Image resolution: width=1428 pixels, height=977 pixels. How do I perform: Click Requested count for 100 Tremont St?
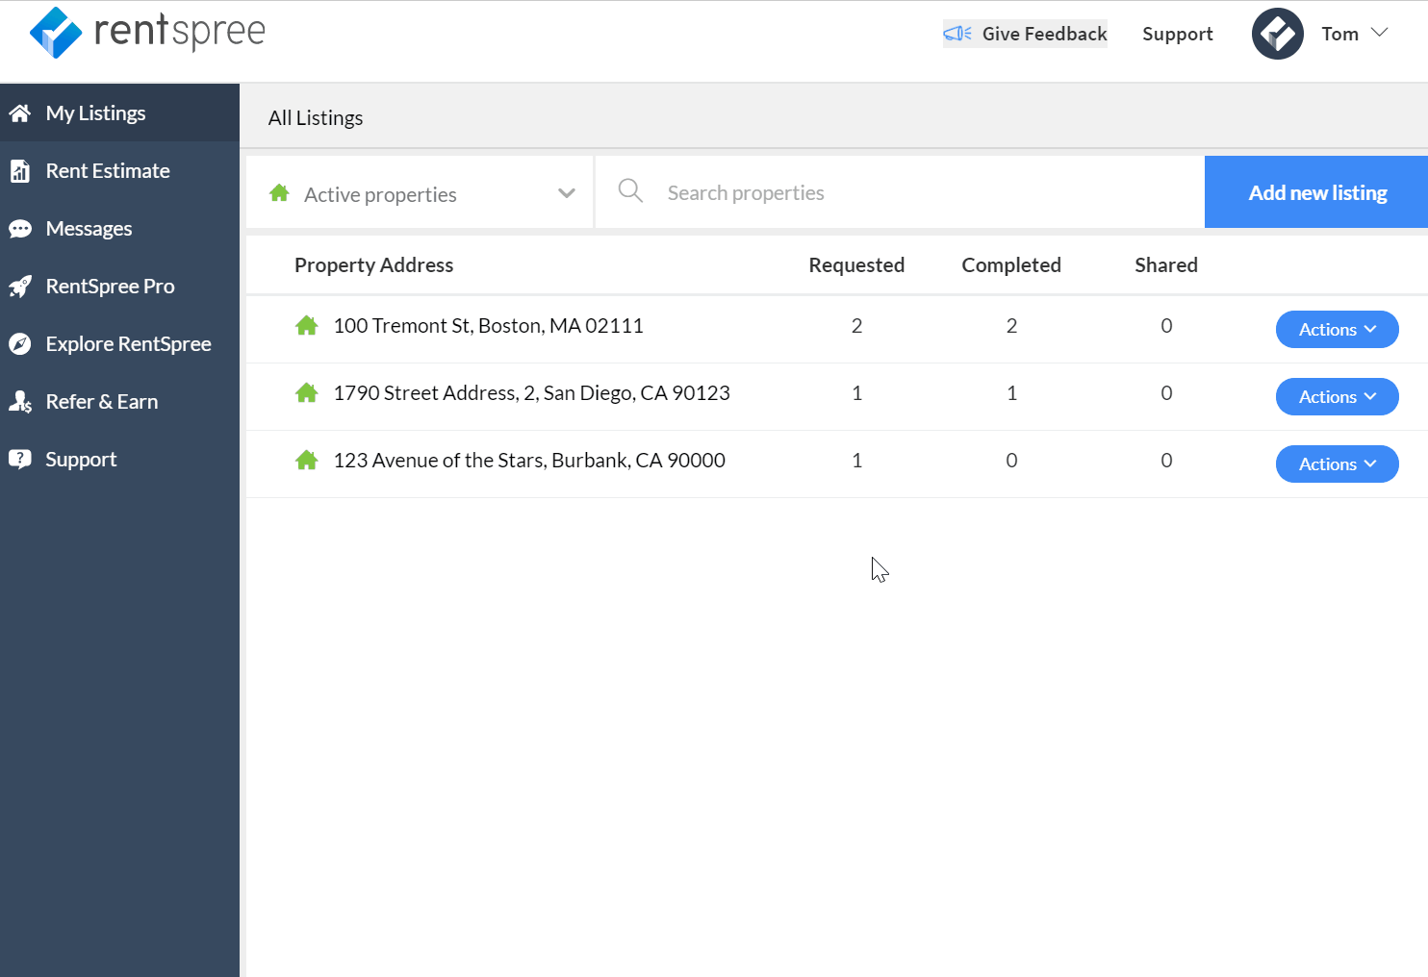pos(856,326)
